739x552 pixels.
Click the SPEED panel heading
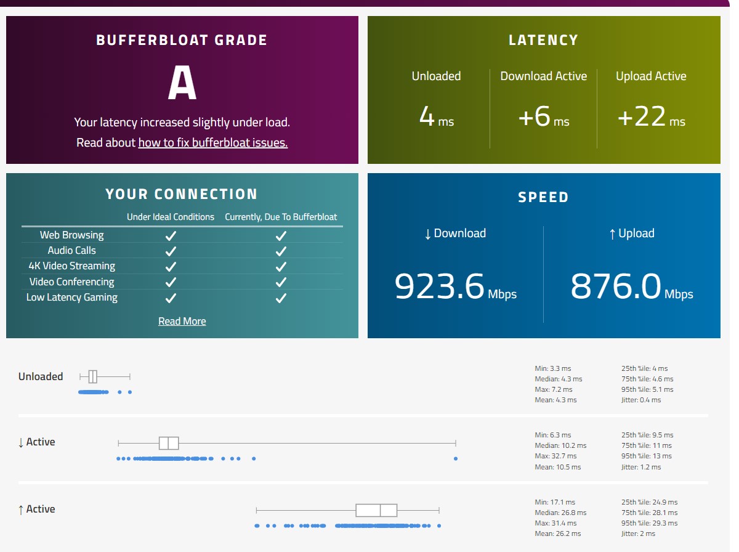[543, 198]
